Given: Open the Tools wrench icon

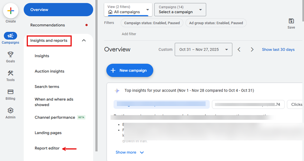Looking at the screenshot, I should click(x=10, y=73).
